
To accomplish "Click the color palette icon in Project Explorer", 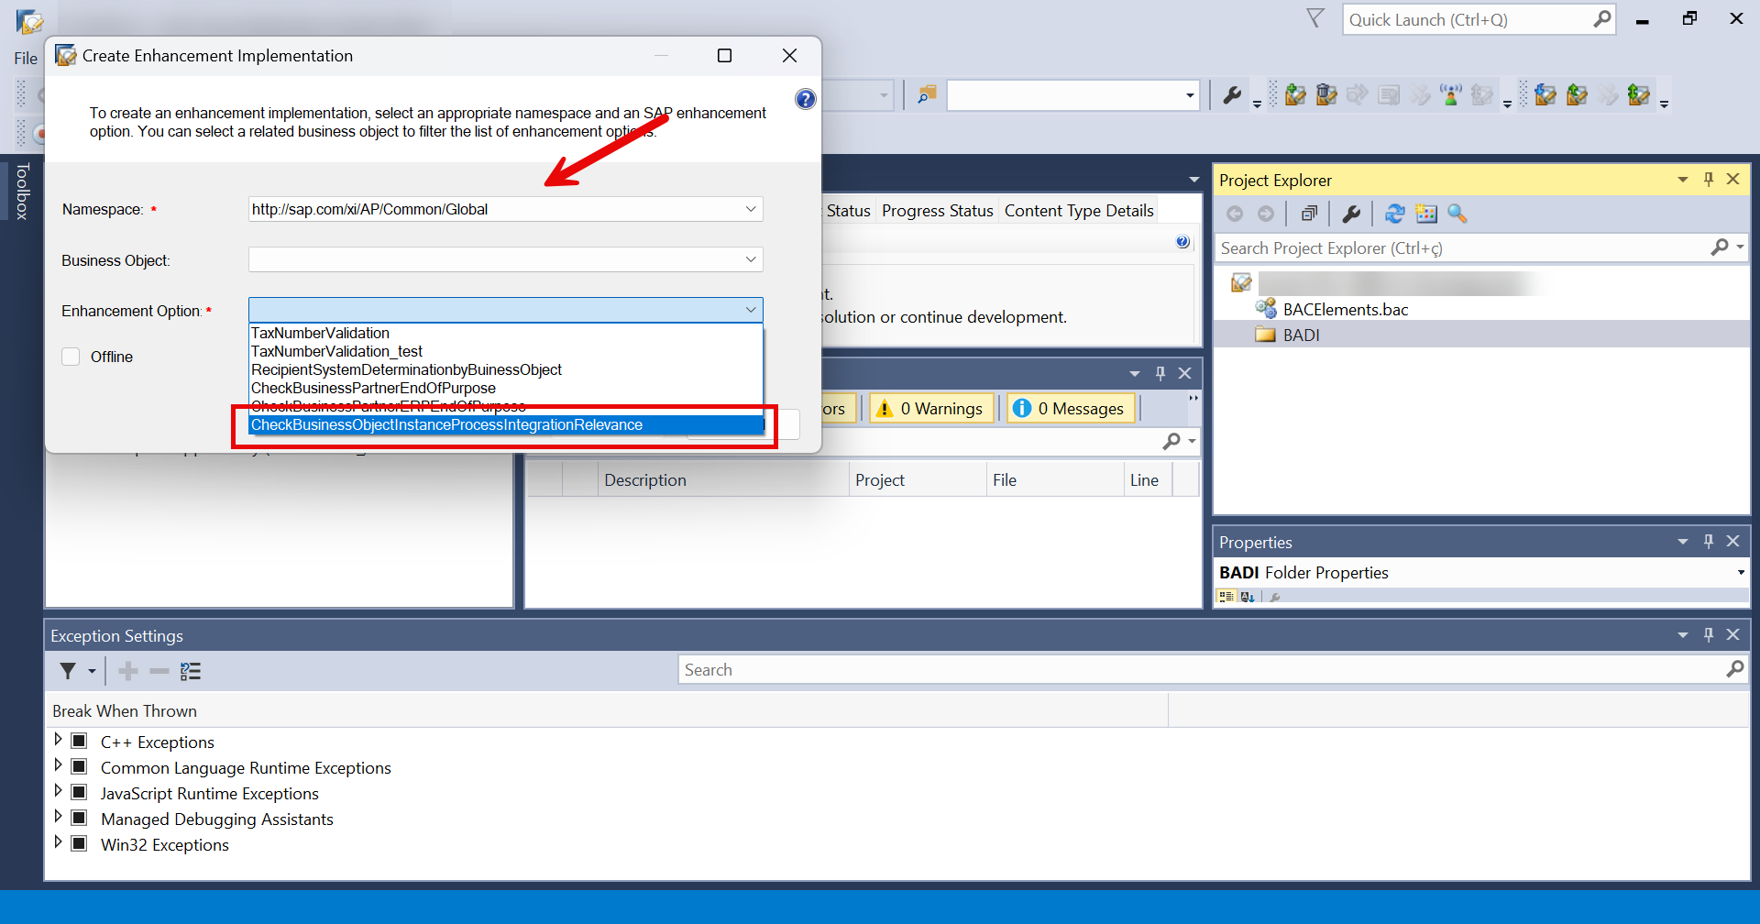I will click(1426, 214).
